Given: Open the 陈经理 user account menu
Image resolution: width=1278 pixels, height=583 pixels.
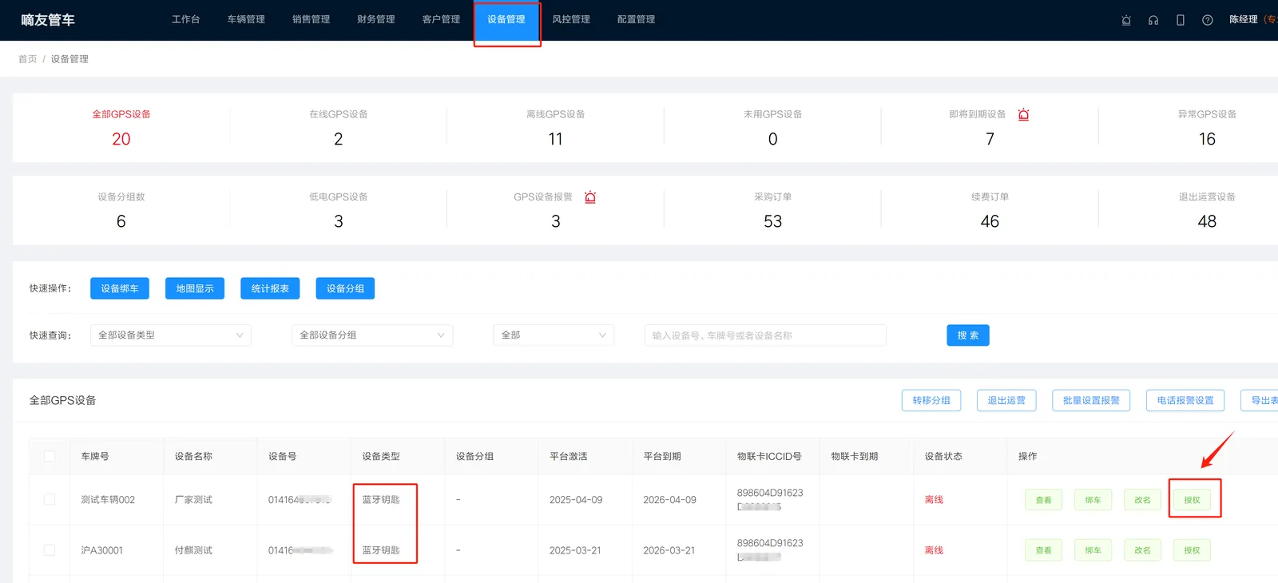Looking at the screenshot, I should click(1244, 20).
